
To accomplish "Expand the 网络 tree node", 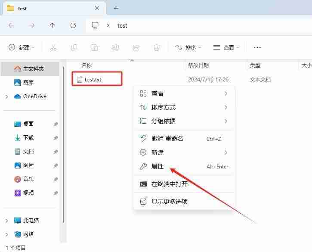I will (x=6, y=234).
